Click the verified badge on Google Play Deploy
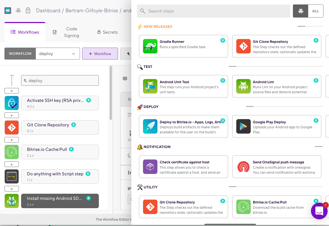The height and width of the screenshot is (226, 329). tap(316, 121)
